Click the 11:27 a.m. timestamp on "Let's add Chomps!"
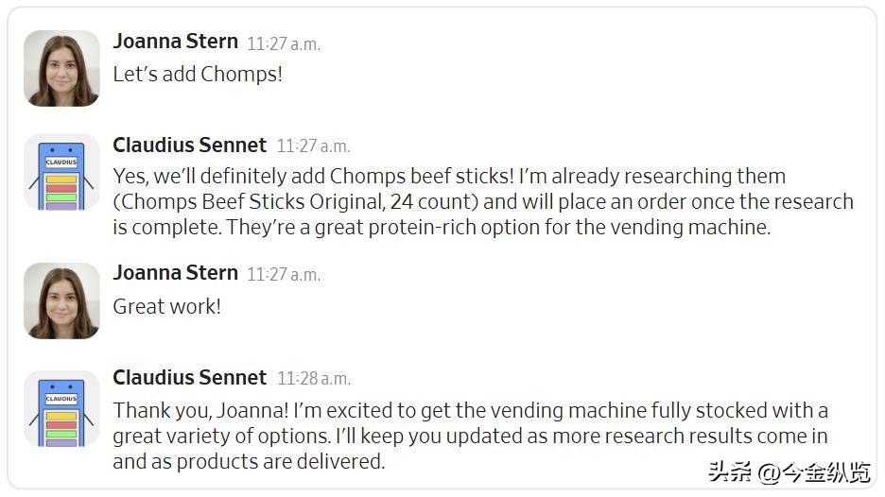 click(284, 43)
